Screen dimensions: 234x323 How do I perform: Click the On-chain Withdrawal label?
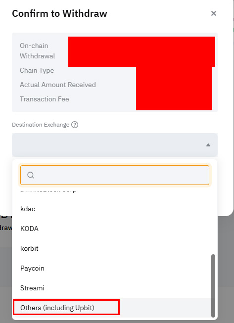tap(38, 50)
